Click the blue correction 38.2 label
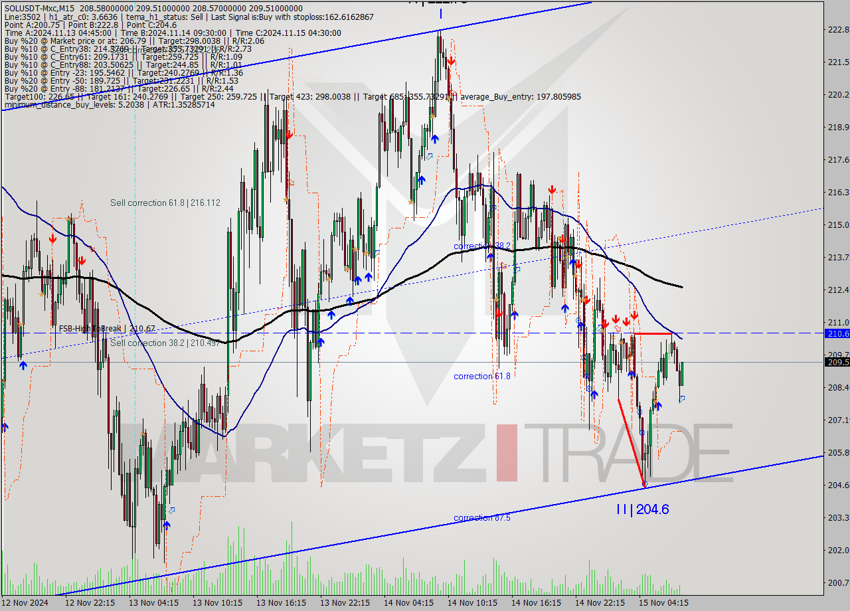850x611 pixels. click(x=482, y=246)
